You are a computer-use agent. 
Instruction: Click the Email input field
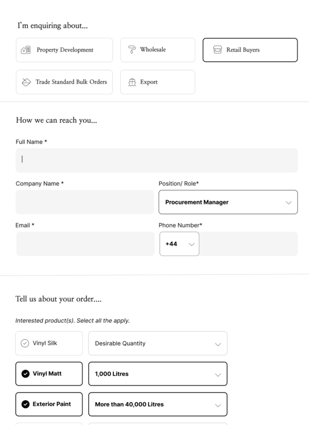86,244
